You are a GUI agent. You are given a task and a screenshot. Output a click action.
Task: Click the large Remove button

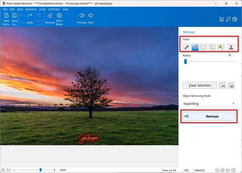[209, 116]
